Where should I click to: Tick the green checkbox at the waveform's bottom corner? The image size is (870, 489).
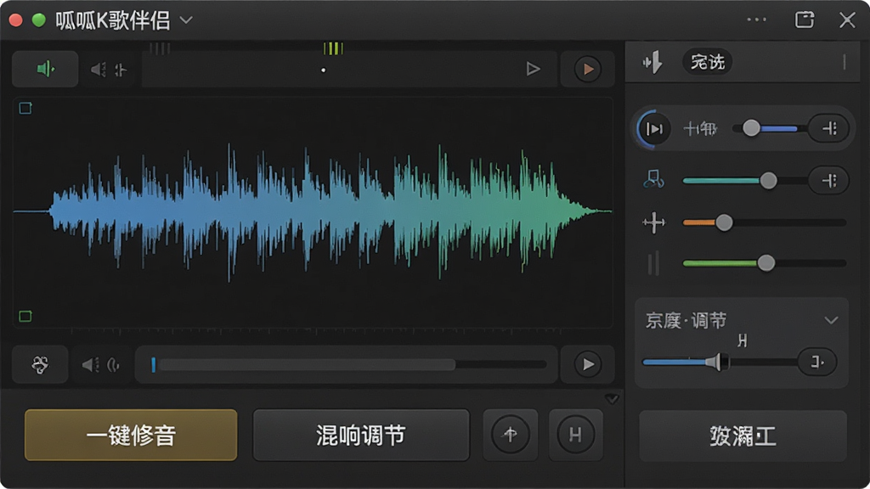[25, 316]
